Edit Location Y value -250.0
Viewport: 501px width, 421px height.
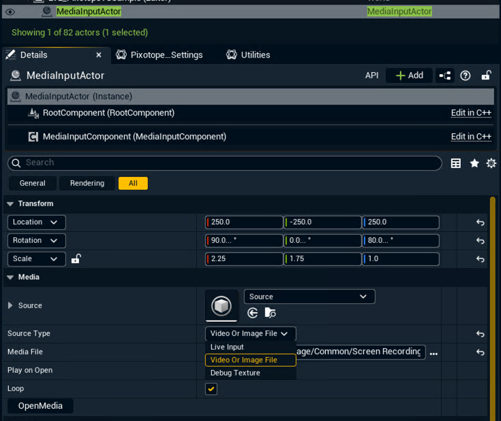pyautogui.click(x=322, y=222)
